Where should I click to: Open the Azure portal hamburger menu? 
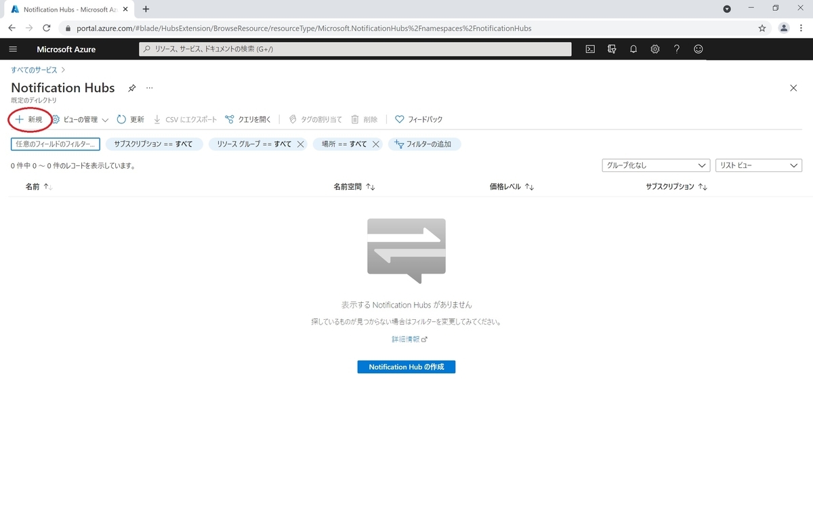pyautogui.click(x=13, y=49)
